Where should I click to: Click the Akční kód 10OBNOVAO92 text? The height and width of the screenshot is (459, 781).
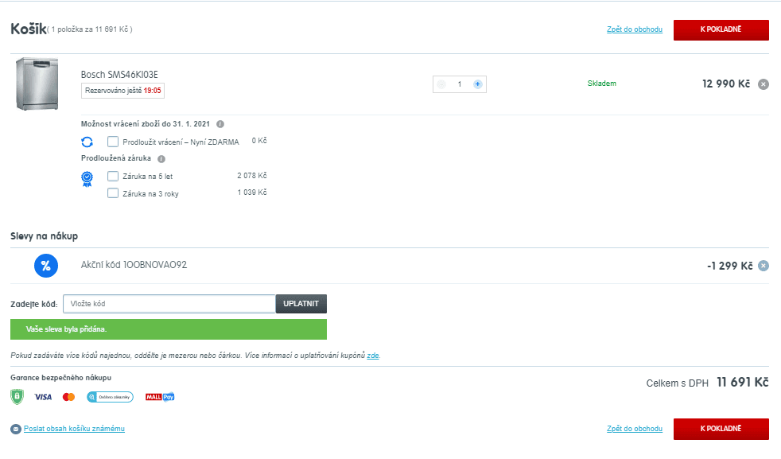point(134,265)
